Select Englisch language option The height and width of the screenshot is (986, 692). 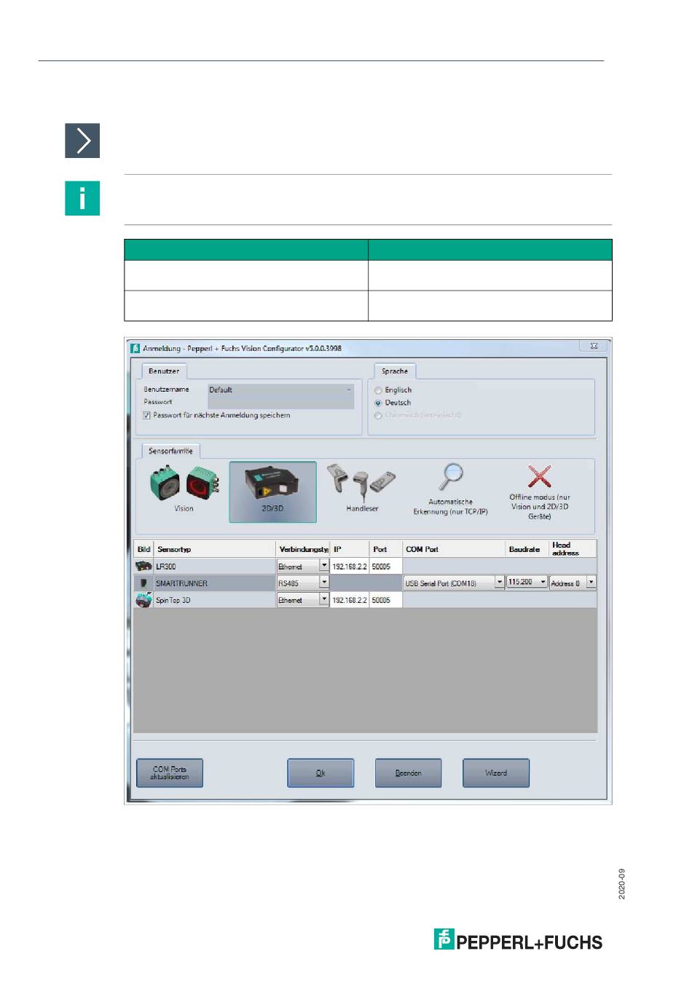(378, 390)
